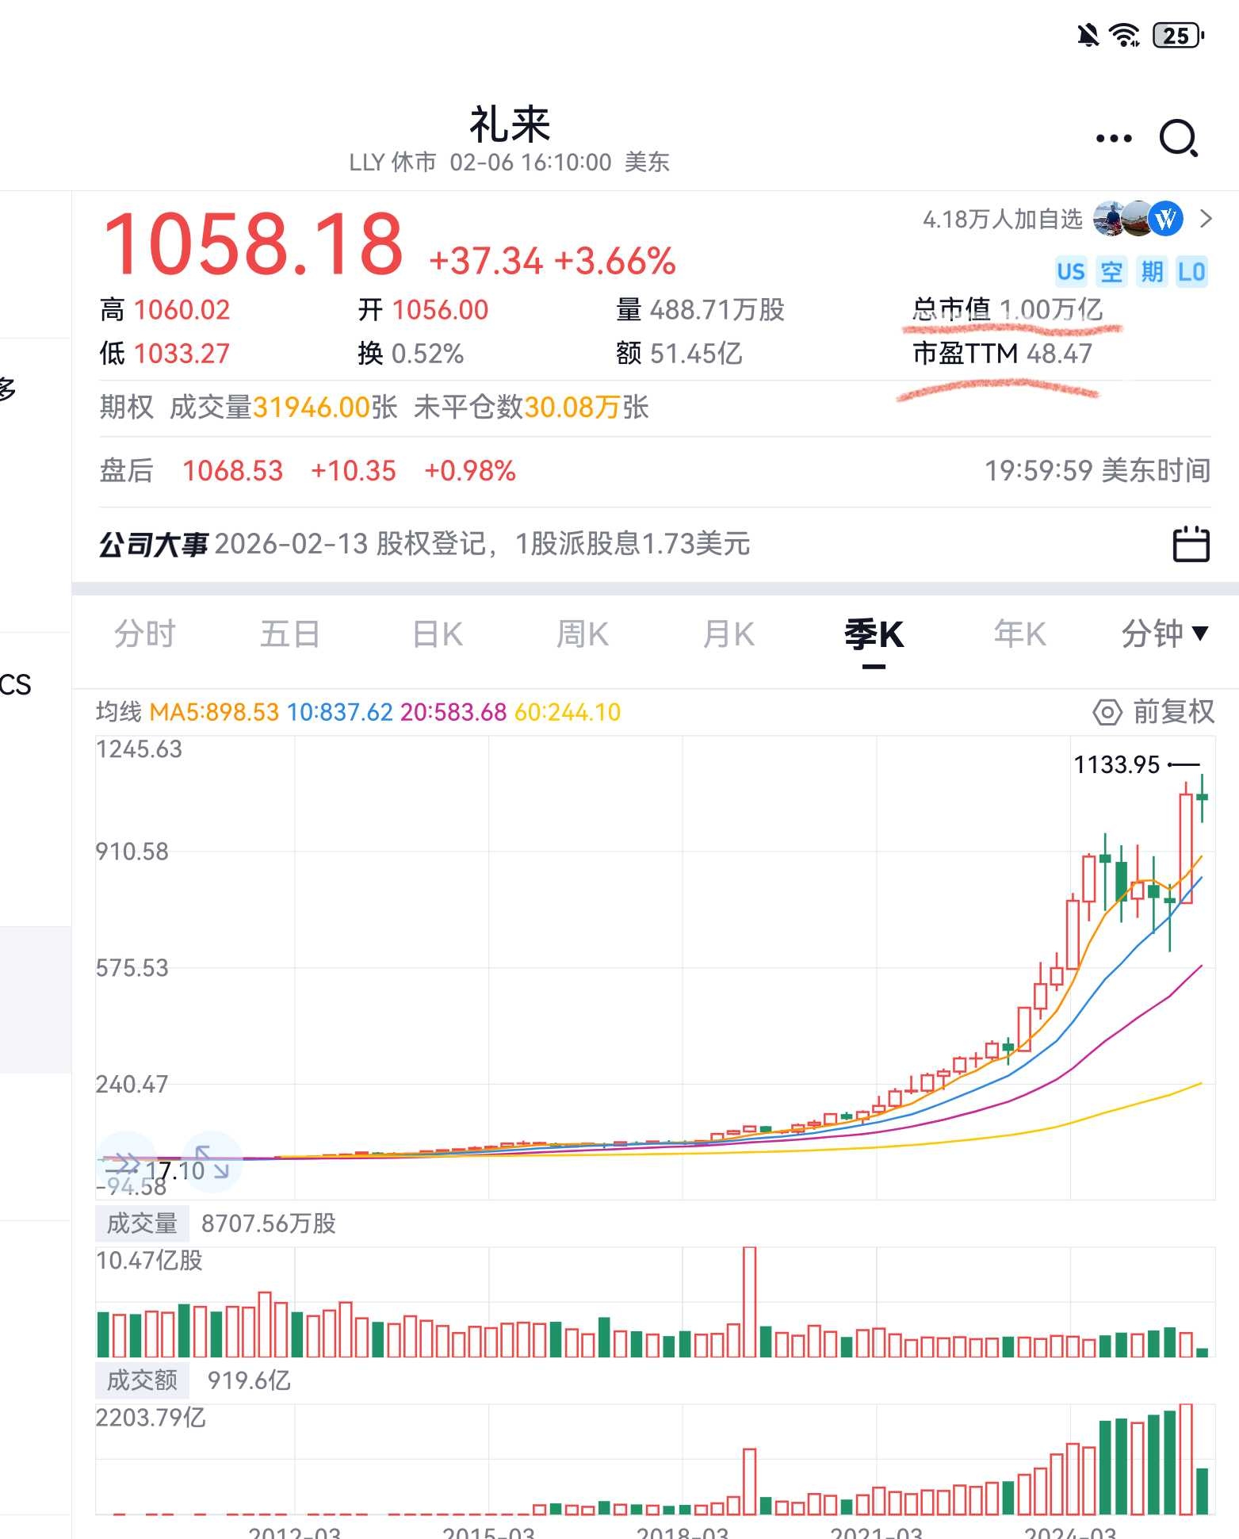
Task: Tap the search magnifier icon
Action: pos(1179,139)
